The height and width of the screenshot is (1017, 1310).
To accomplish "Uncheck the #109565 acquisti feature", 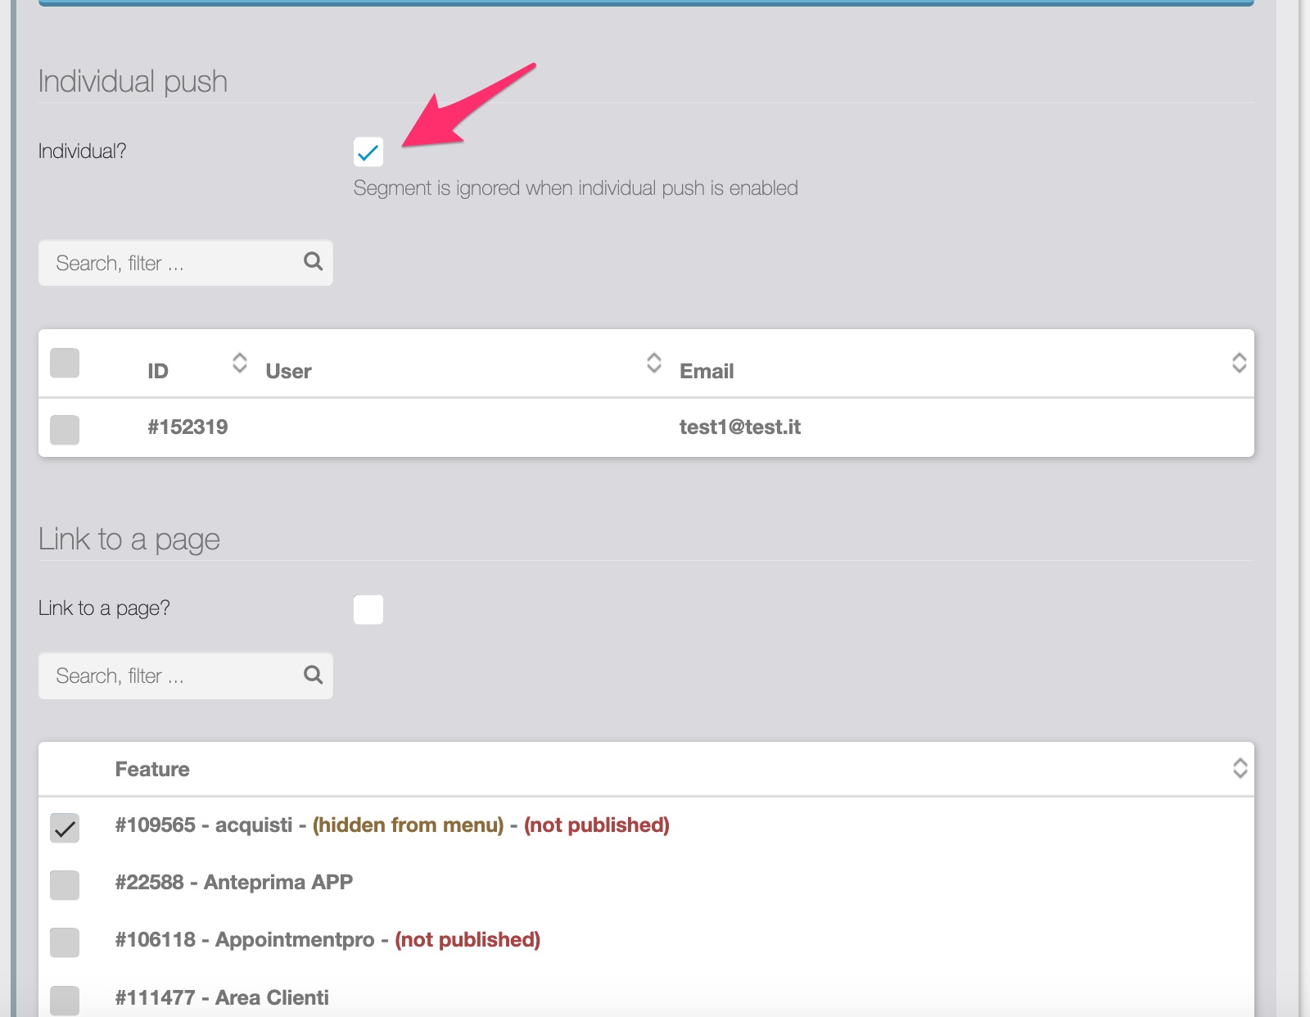I will coord(65,828).
